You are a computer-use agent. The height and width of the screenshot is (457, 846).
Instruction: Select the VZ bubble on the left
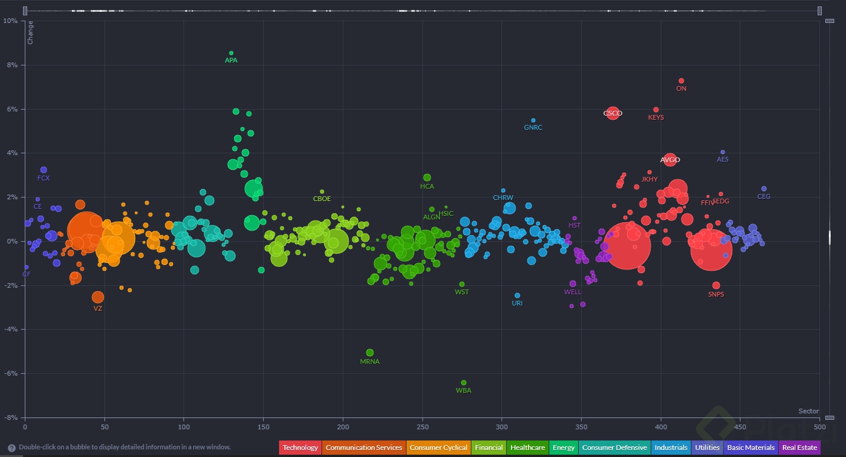97,298
